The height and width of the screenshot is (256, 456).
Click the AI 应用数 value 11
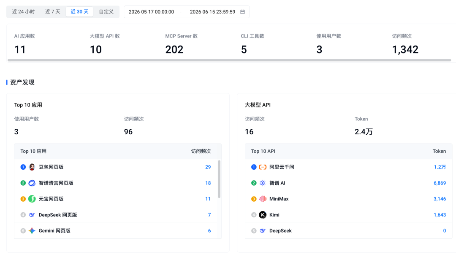[x=20, y=50]
